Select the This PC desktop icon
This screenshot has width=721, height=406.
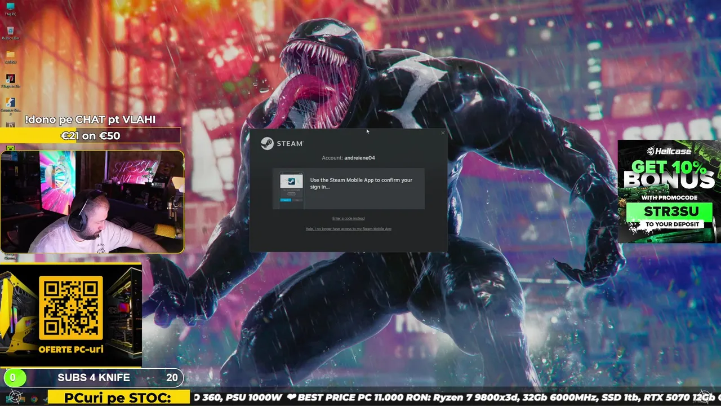[x=10, y=9]
